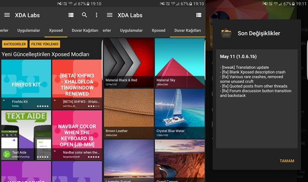Tap 'XDA Labs' title in middle screen

pyautogui.click(x=130, y=15)
